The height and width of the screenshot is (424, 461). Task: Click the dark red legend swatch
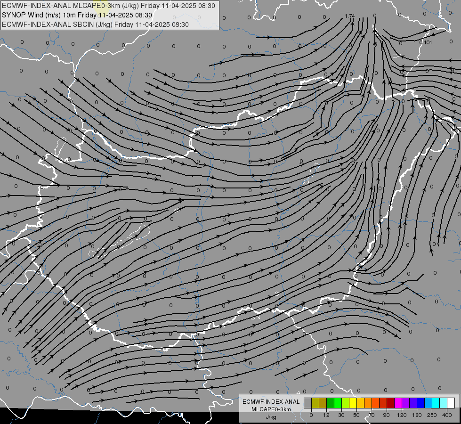[390, 403]
